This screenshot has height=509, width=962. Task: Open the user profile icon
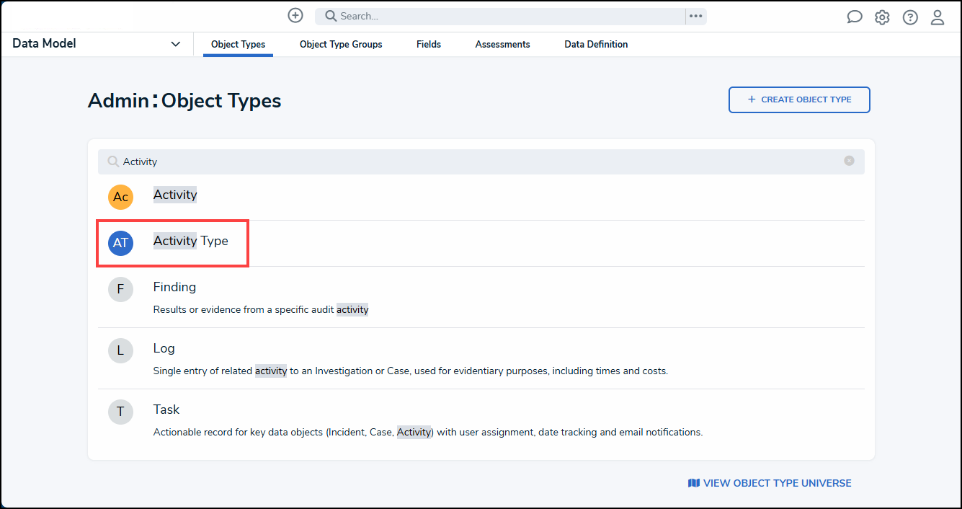point(937,17)
